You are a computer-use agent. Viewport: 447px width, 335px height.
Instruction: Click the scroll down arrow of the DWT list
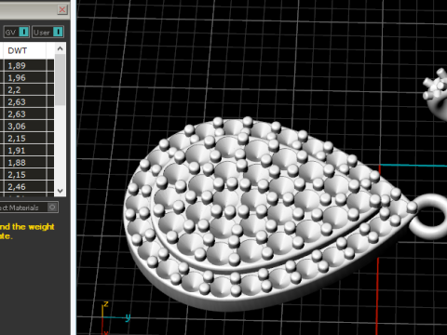click(61, 191)
